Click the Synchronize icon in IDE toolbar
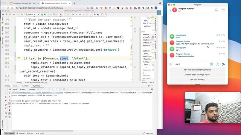 coord(10,14)
